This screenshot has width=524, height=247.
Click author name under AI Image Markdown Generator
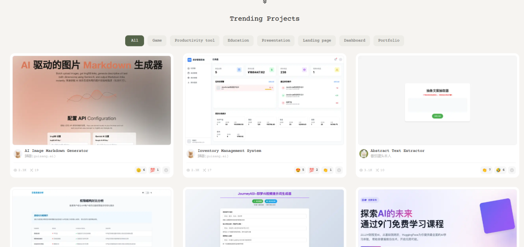point(40,156)
